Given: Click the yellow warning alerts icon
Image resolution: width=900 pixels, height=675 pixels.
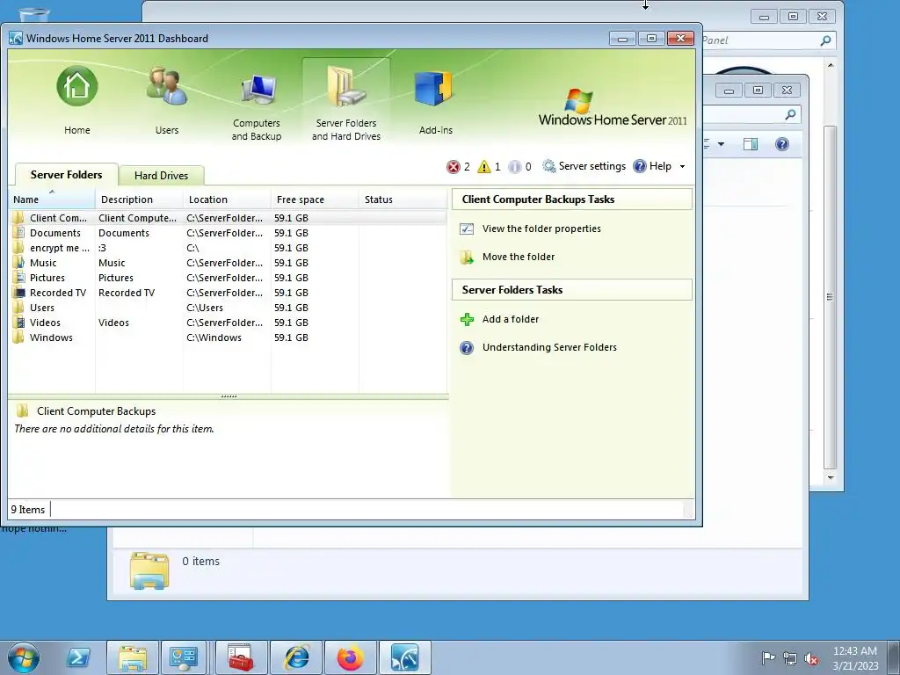Looking at the screenshot, I should tap(484, 166).
